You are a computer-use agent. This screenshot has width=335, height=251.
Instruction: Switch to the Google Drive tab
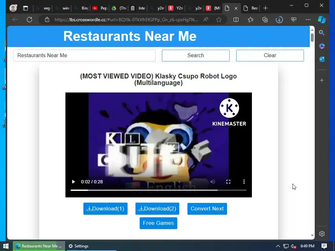click(119, 8)
